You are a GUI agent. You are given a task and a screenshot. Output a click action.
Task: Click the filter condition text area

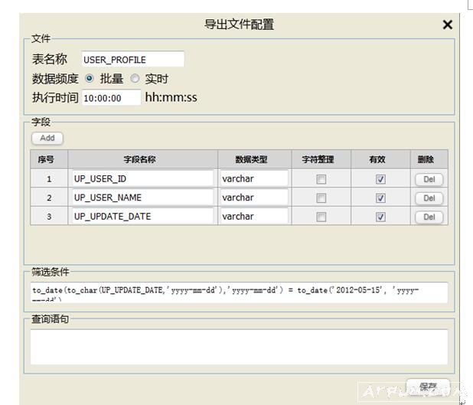pos(239,292)
